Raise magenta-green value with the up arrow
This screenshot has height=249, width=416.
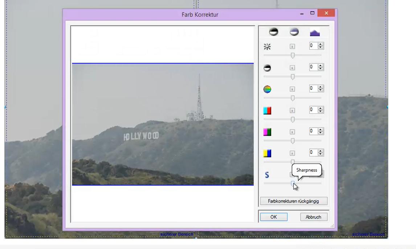321,129
